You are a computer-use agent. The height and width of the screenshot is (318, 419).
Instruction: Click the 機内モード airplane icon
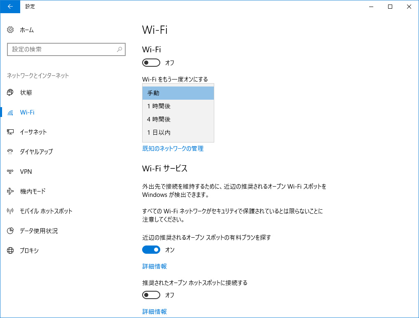11,192
